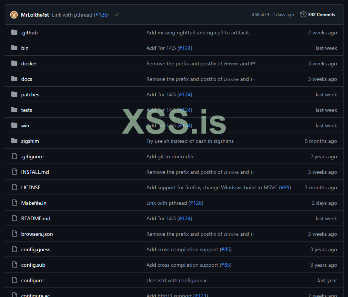348x297 pixels.
Task: Open the INSTALL.md file
Action: tap(35, 172)
